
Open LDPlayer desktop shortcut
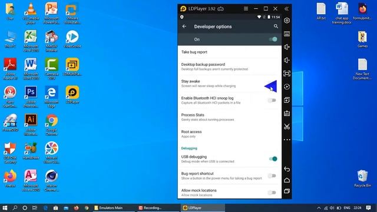72,95
